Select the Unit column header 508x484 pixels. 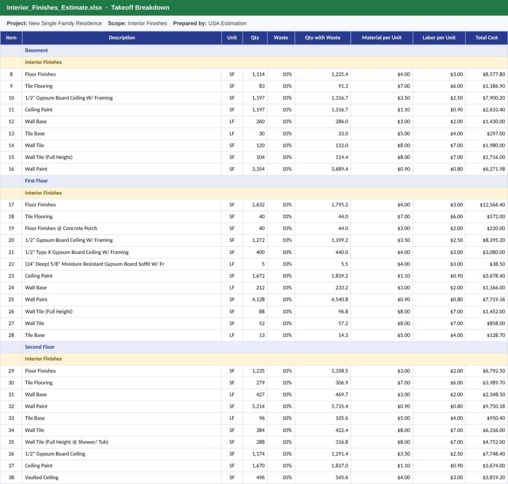pyautogui.click(x=232, y=38)
